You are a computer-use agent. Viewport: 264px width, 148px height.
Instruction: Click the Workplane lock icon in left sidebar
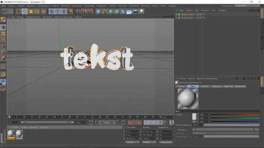tap(3, 82)
